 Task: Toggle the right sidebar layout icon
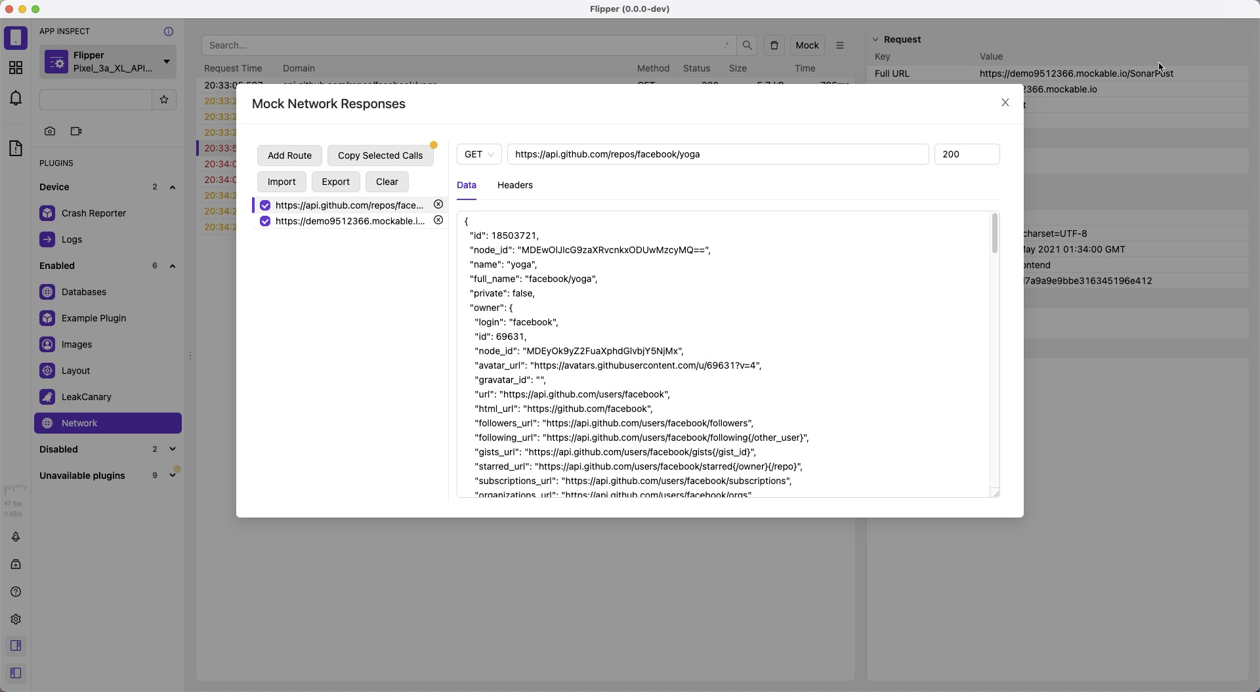tap(16, 645)
